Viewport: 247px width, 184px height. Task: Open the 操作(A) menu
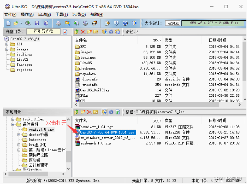27,15
